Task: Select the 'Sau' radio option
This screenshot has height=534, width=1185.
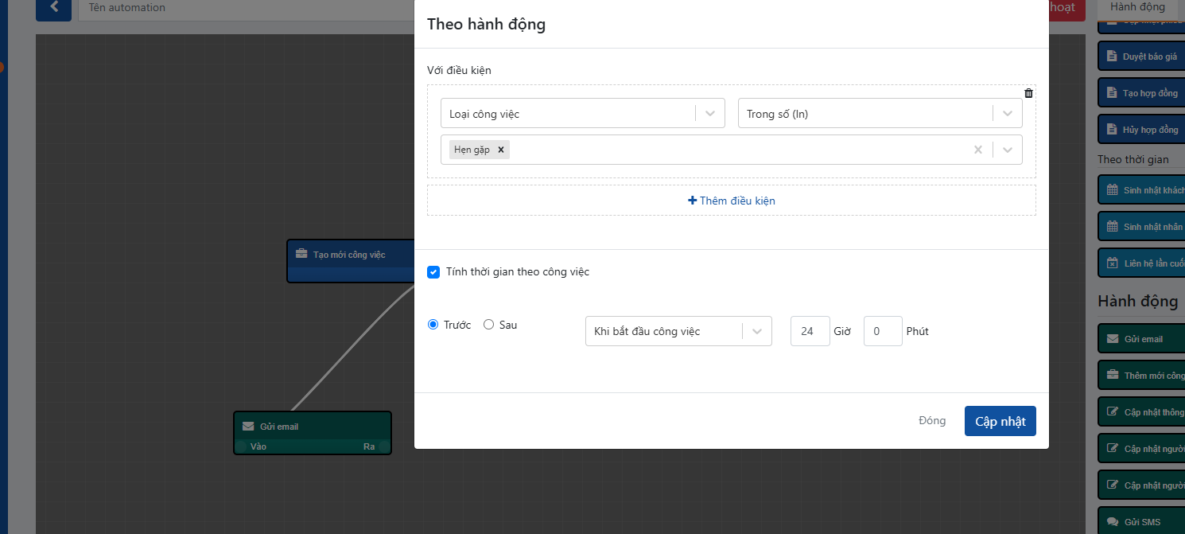Action: tap(488, 325)
